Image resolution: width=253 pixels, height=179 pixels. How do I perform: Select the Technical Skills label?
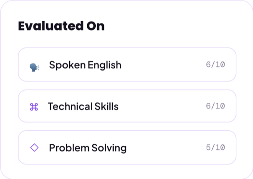(x=83, y=106)
